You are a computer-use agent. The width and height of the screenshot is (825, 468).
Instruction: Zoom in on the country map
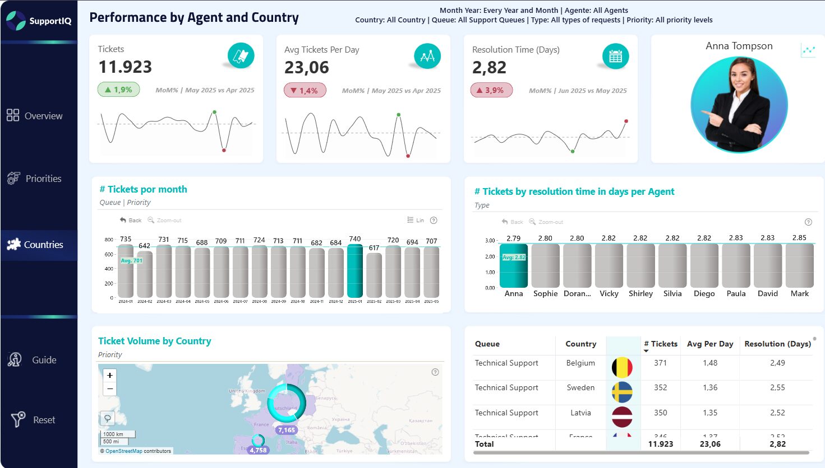[110, 375]
